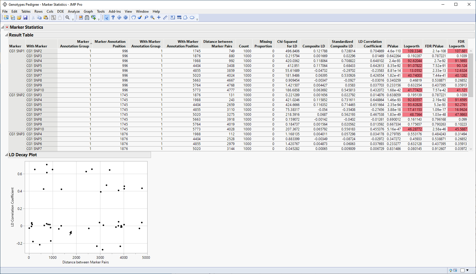The image size is (476, 274).
Task: Select the Brush highlighting tool
Action: tap(140, 18)
